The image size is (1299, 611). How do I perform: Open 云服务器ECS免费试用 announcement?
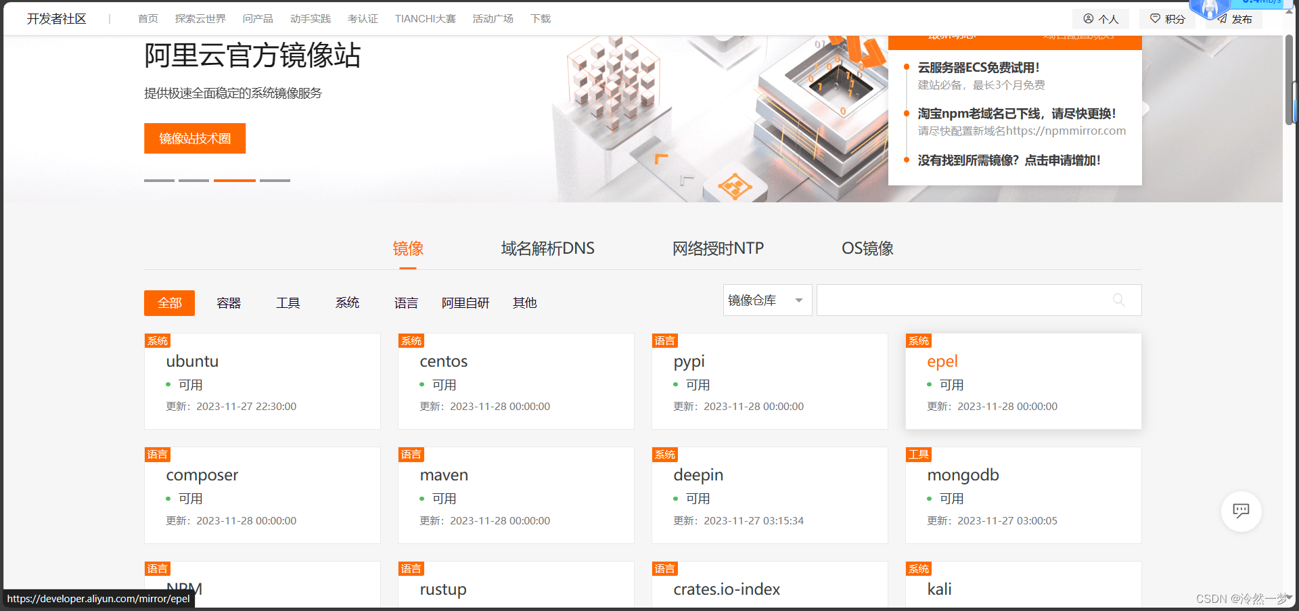tap(978, 68)
